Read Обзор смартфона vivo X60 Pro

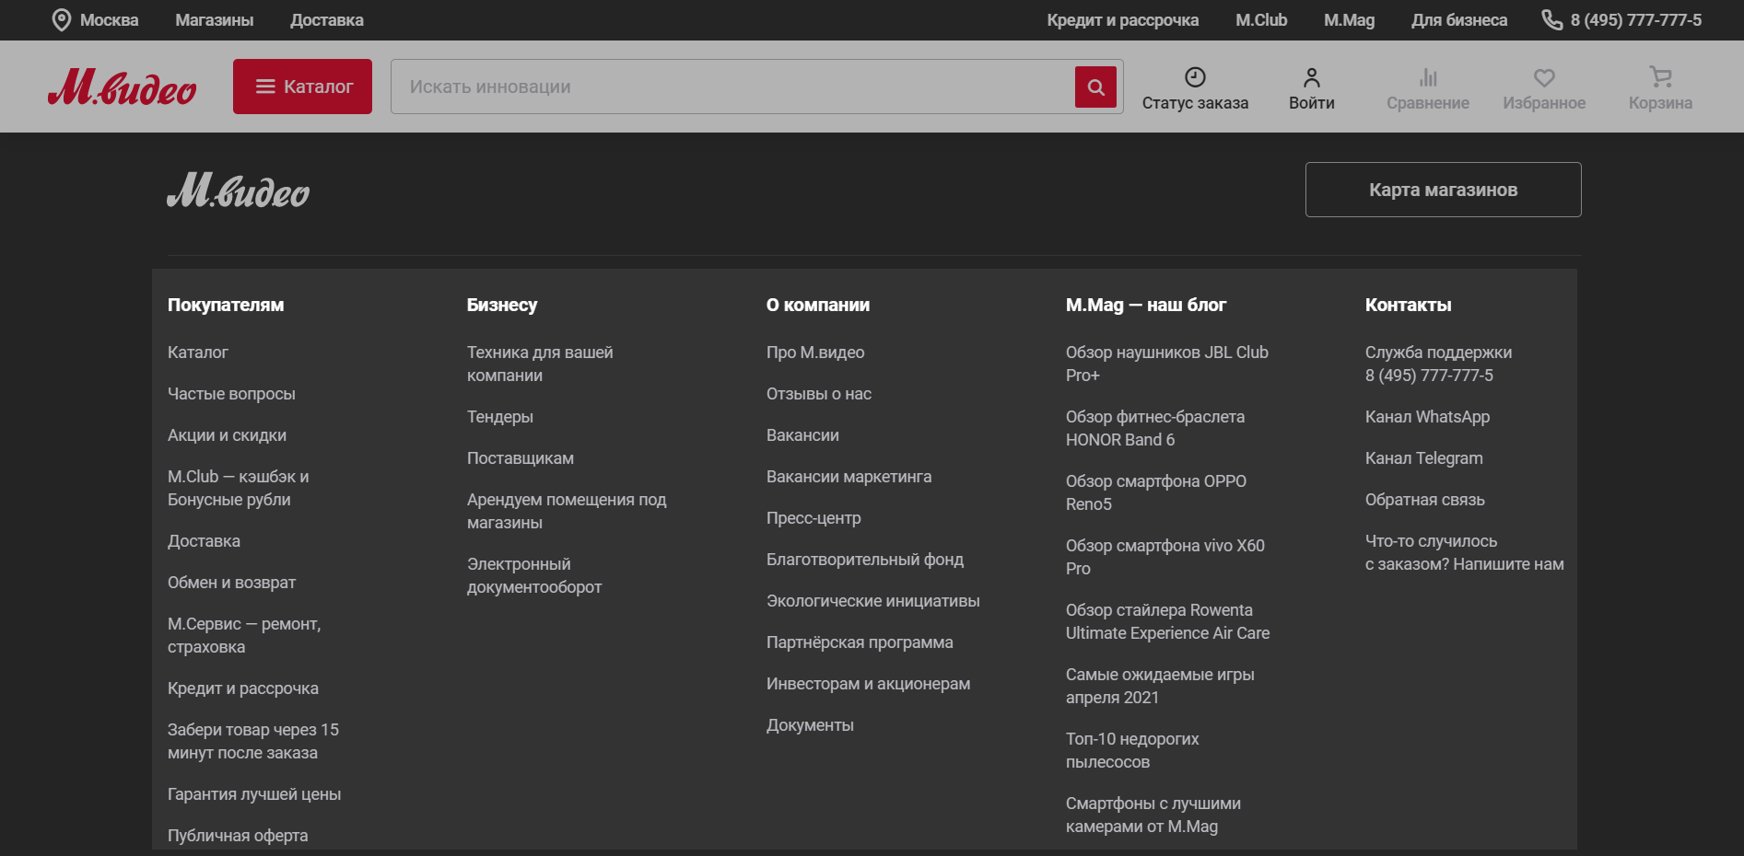click(x=1165, y=557)
